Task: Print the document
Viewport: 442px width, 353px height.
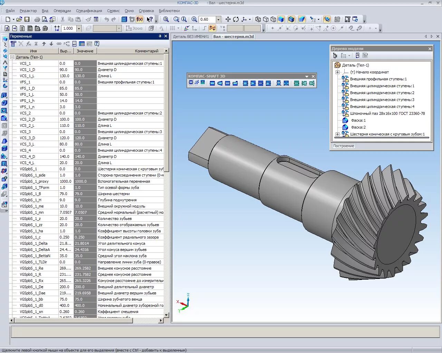Action: 37,19
